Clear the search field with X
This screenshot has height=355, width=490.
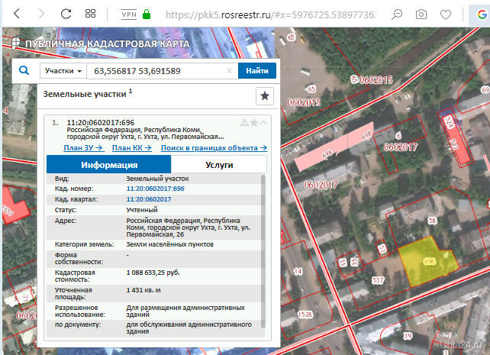click(229, 71)
